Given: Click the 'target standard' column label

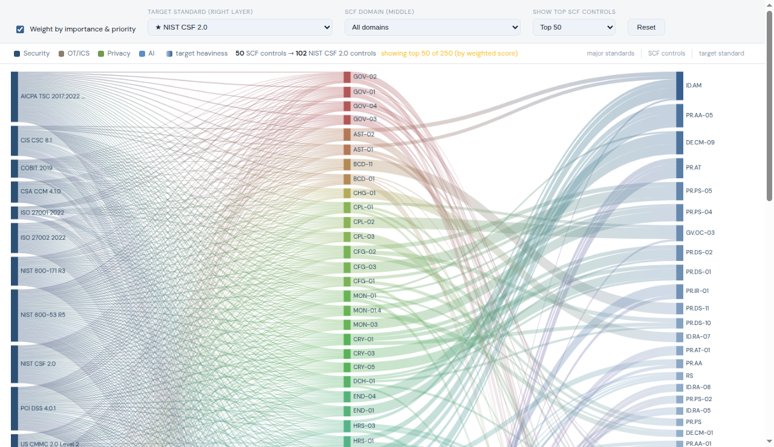Looking at the screenshot, I should pos(721,53).
